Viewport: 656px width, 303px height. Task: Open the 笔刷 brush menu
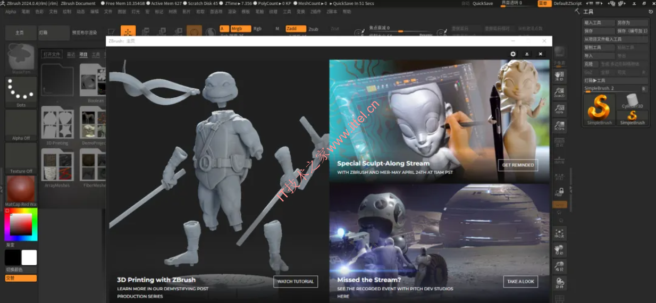tap(26, 11)
